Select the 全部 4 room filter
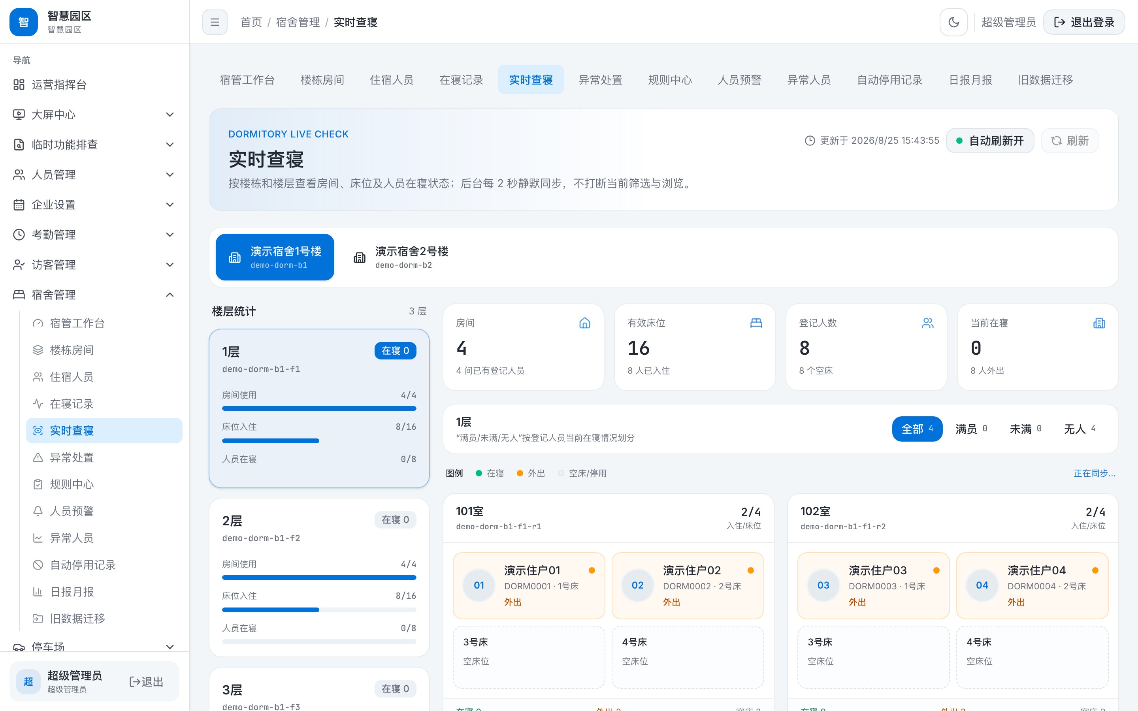The image size is (1138, 711). pyautogui.click(x=917, y=429)
